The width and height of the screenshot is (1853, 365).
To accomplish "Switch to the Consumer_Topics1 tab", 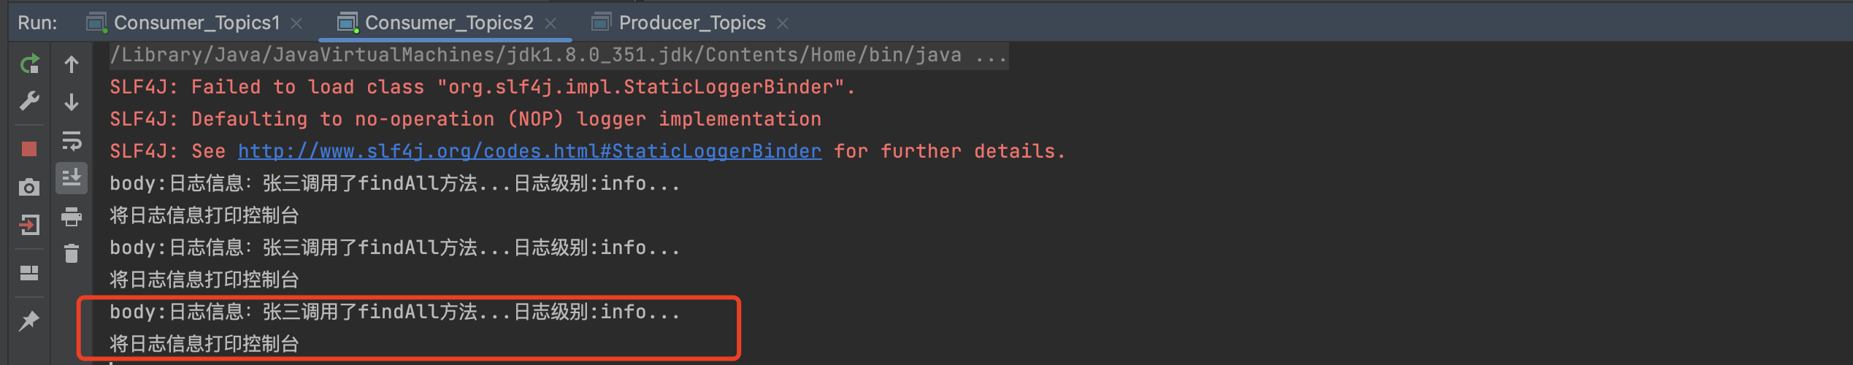I will point(196,23).
